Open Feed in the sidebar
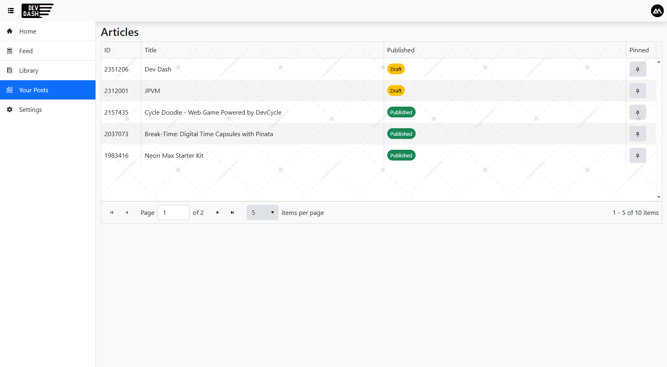Image resolution: width=667 pixels, height=367 pixels. (48, 51)
